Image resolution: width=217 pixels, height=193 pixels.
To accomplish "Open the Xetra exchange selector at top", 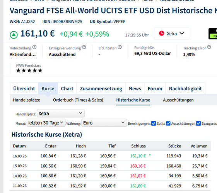I will click(x=171, y=33).
